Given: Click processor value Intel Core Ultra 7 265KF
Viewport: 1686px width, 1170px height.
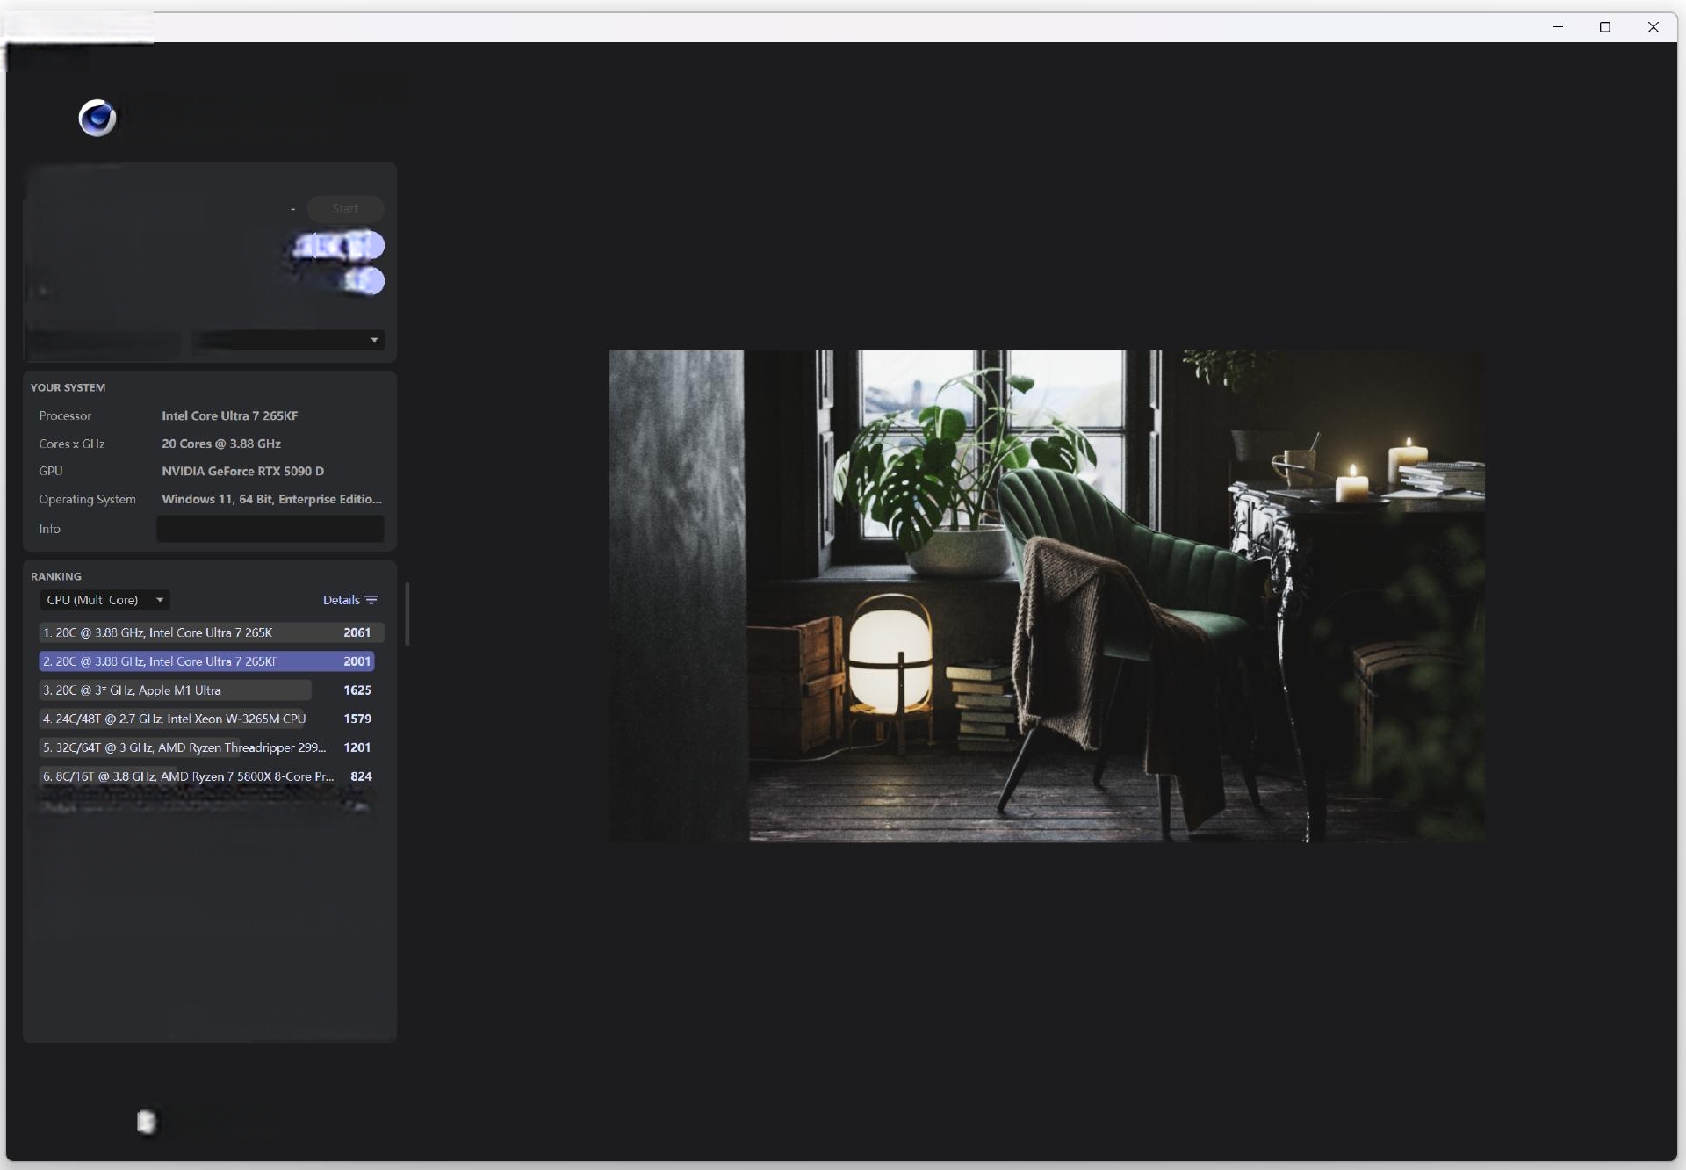Looking at the screenshot, I should [x=230, y=415].
